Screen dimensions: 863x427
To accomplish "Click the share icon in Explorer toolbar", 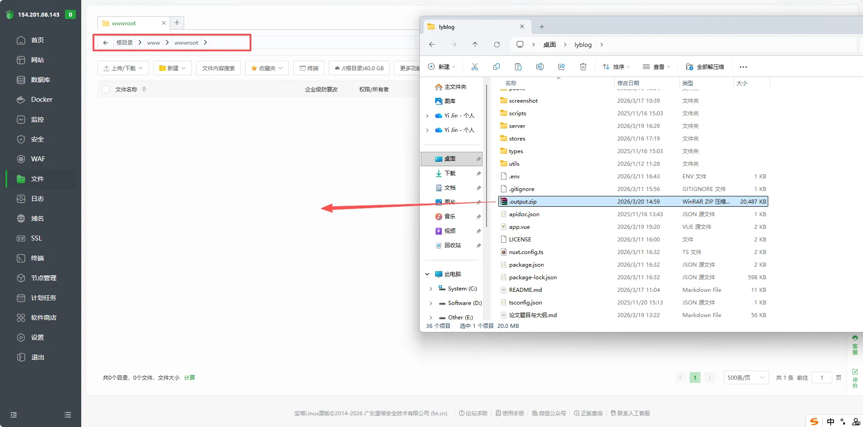I will [x=561, y=67].
